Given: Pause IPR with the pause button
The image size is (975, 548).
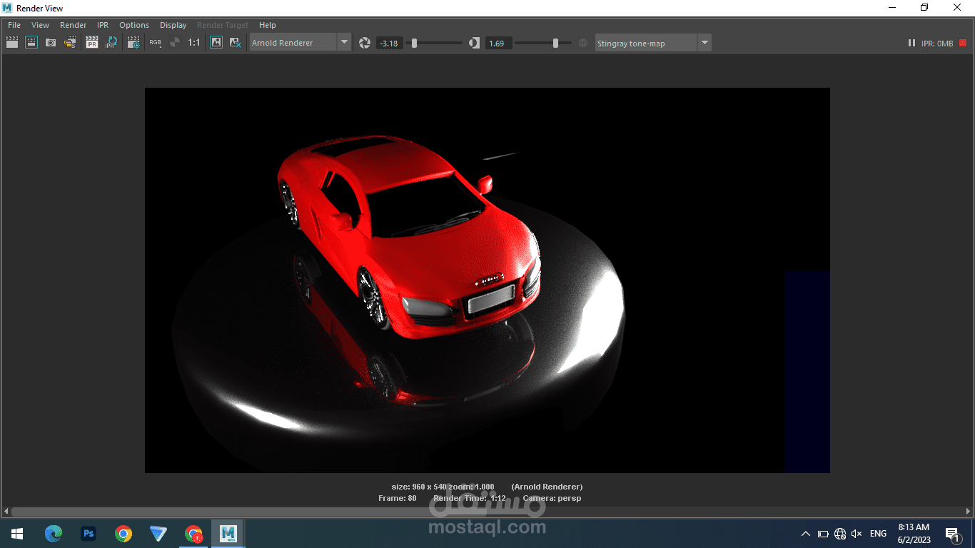Looking at the screenshot, I should point(911,43).
